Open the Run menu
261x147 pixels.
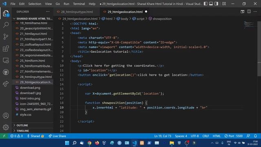[66, 4]
